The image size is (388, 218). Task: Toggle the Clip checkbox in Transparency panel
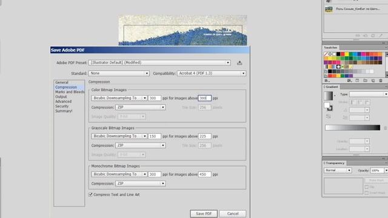coord(367,187)
